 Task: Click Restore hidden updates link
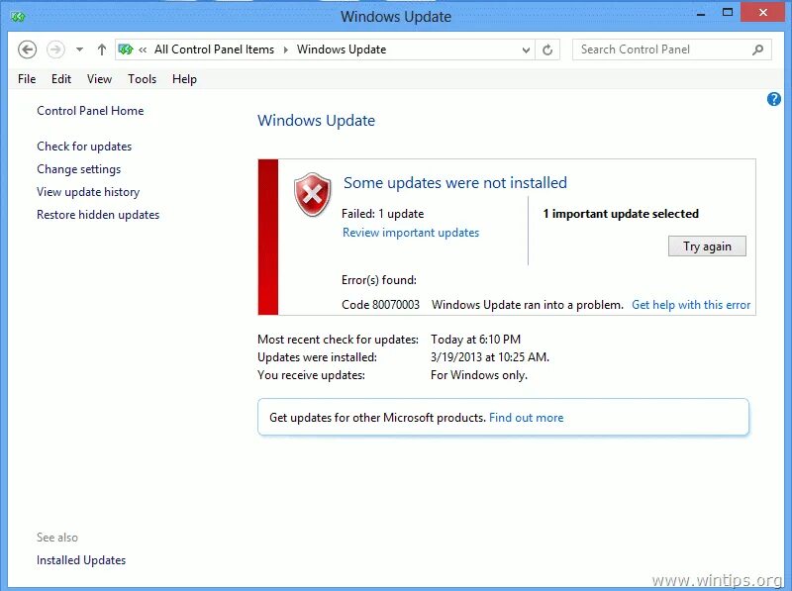coord(98,215)
